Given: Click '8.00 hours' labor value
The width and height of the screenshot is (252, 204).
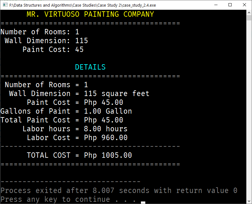Looking at the screenshot, I should (106, 129).
